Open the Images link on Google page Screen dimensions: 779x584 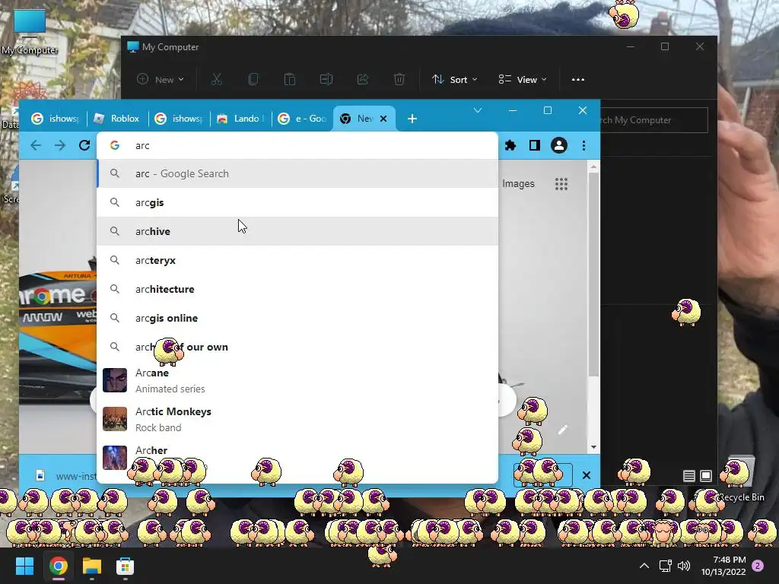coord(518,184)
